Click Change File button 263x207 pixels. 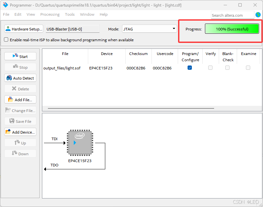(x=20, y=110)
